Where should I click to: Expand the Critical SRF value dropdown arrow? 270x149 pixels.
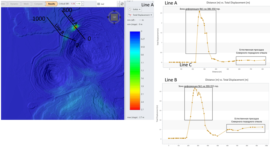click(x=83, y=4)
